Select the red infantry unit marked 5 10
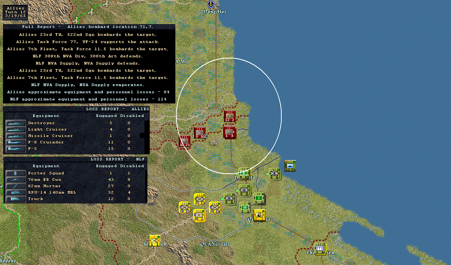 (199, 132)
